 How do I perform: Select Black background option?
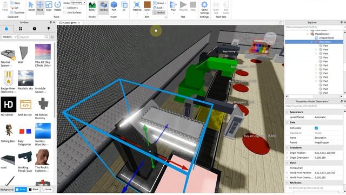pos(34,190)
